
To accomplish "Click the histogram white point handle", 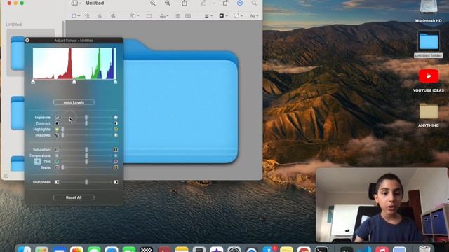I will coord(115,82).
